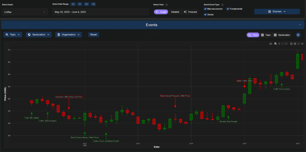Select the Price chart tab
The image size is (306, 152).
tap(253, 35)
